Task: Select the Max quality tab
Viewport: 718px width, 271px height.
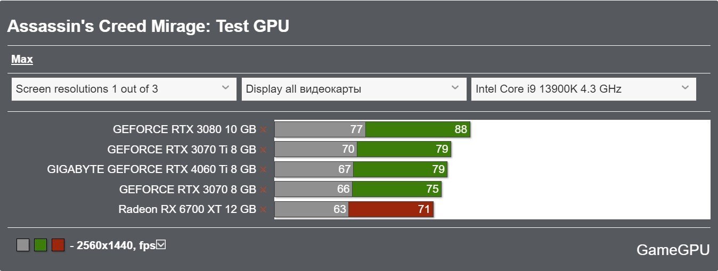Action: [22, 59]
